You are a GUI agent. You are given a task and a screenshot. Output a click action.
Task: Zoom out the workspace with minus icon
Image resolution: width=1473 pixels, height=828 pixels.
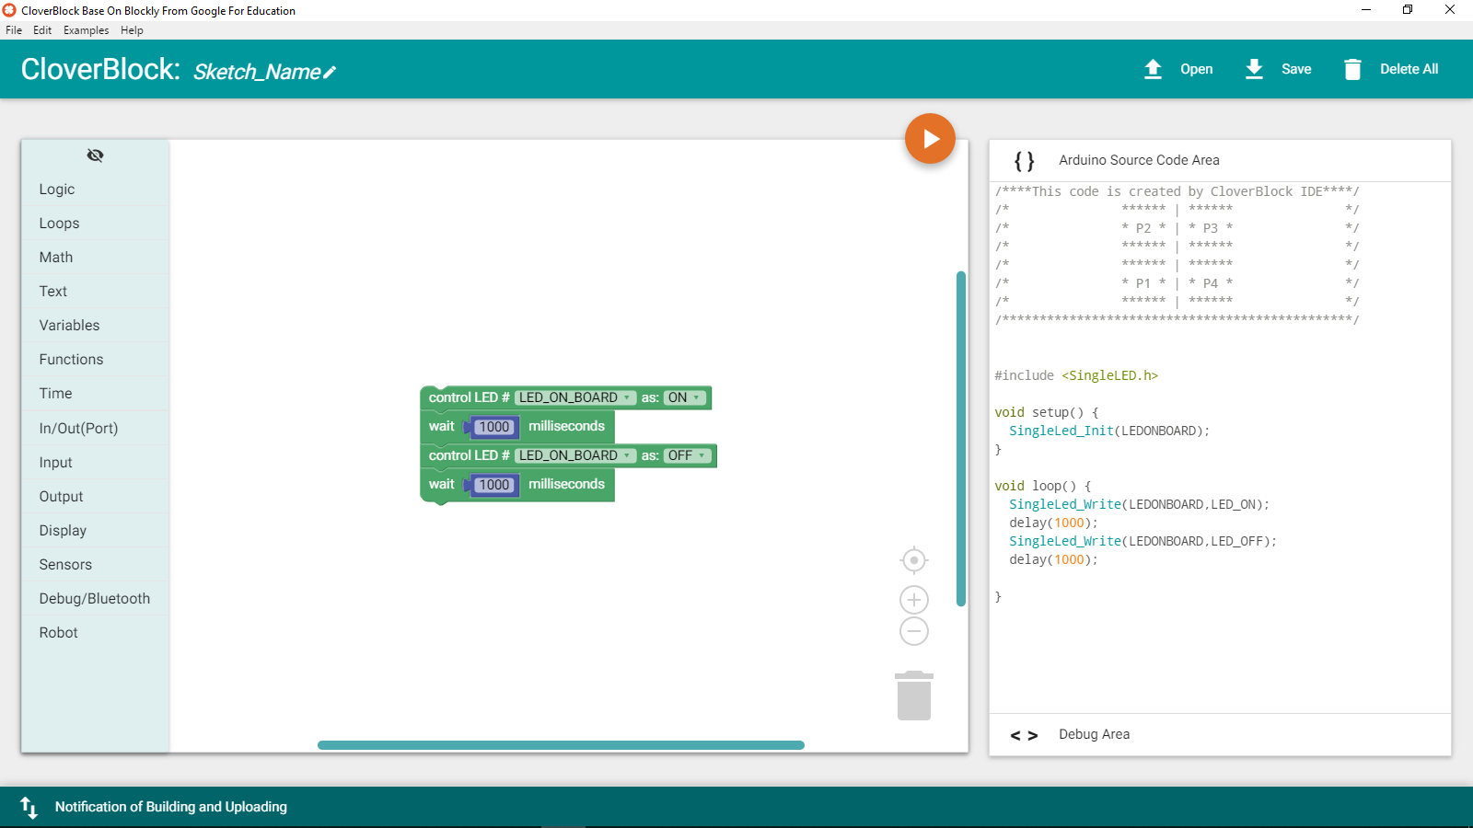click(913, 631)
